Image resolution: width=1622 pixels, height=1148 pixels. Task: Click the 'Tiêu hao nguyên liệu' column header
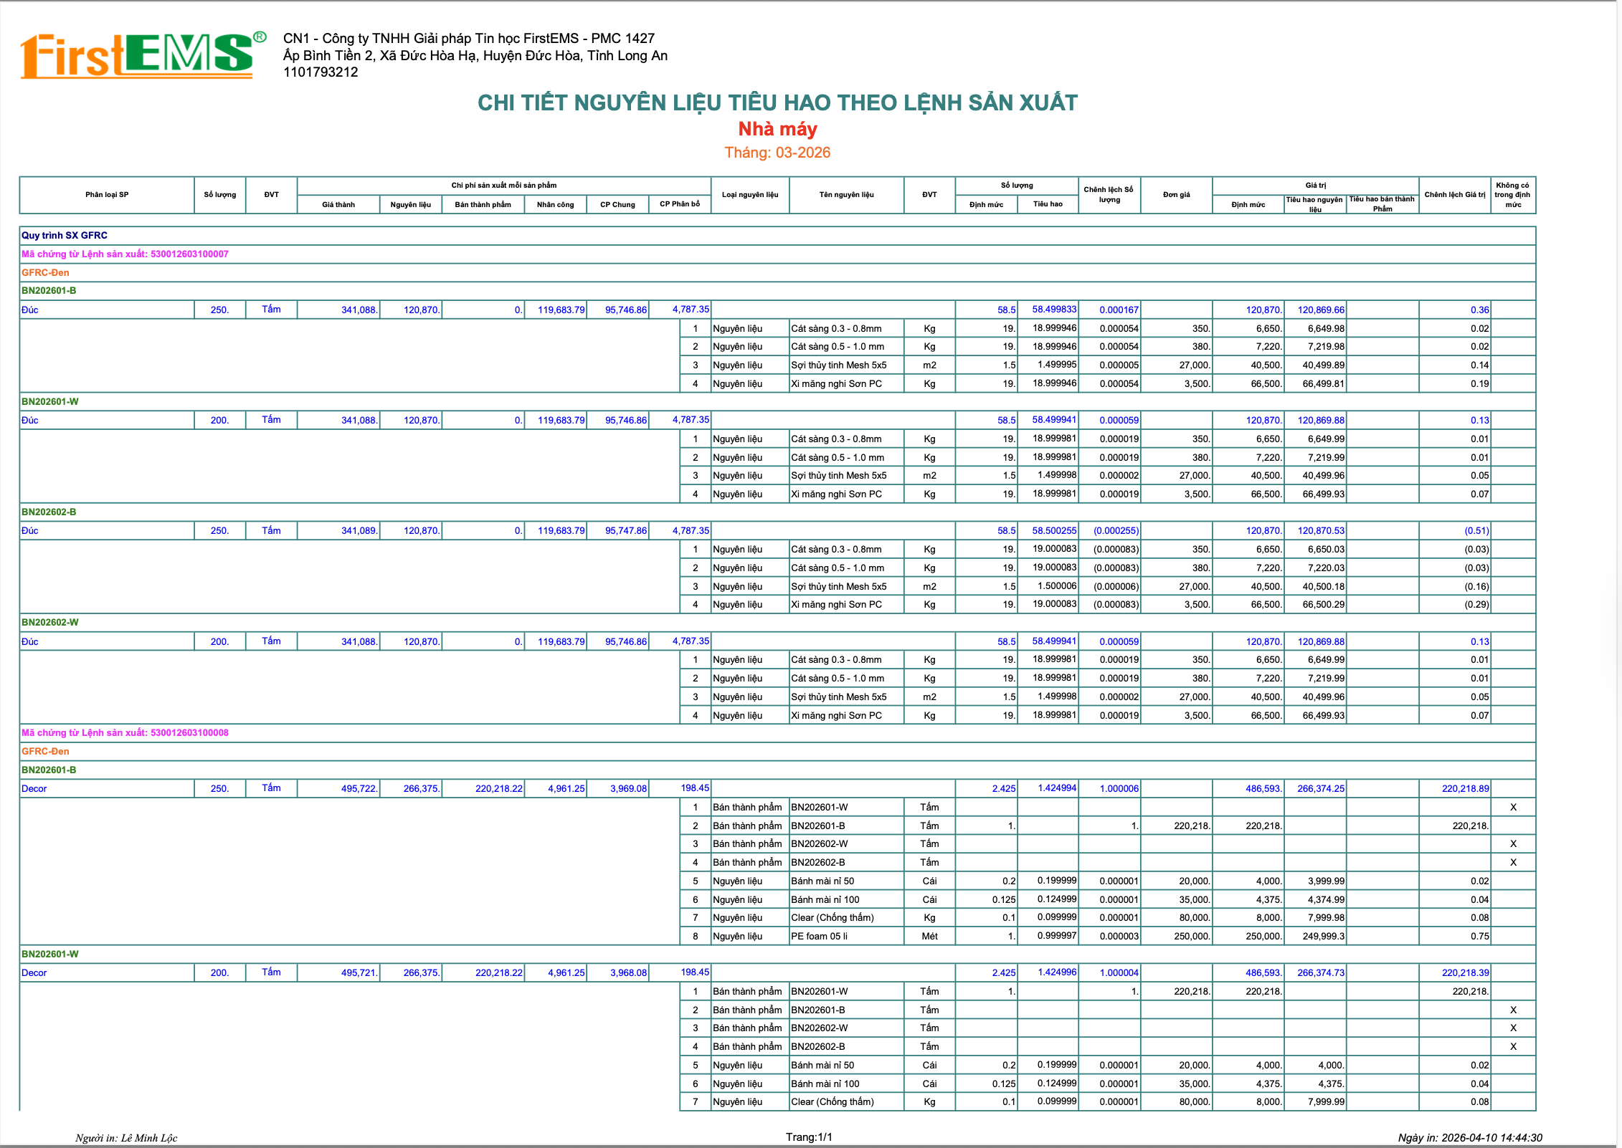click(x=1314, y=204)
